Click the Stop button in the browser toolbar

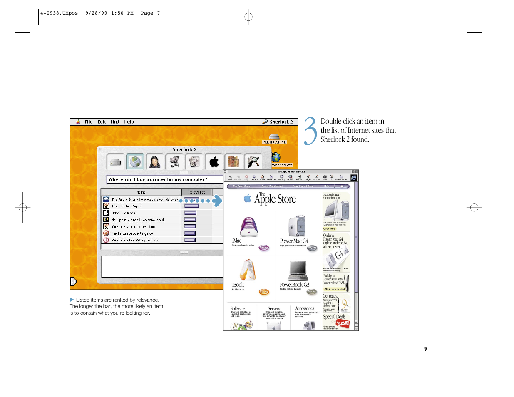click(246, 178)
